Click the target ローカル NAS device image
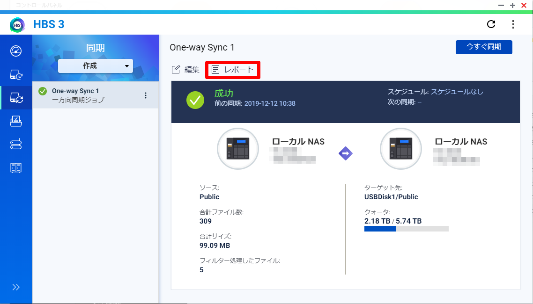Image resolution: width=533 pixels, height=304 pixels. tap(401, 149)
